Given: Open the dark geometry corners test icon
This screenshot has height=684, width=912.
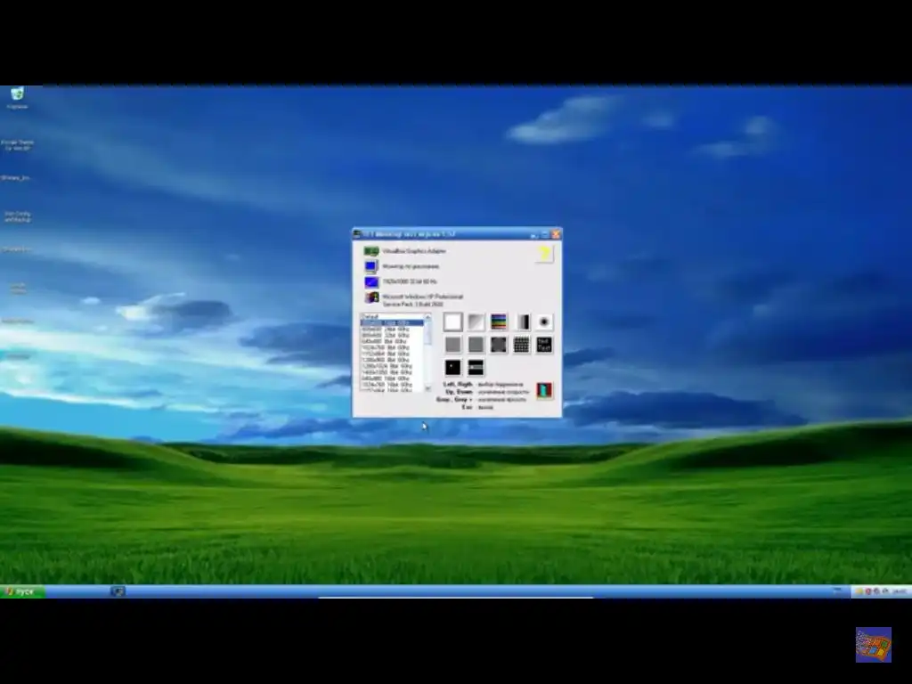Looking at the screenshot, I should [499, 345].
